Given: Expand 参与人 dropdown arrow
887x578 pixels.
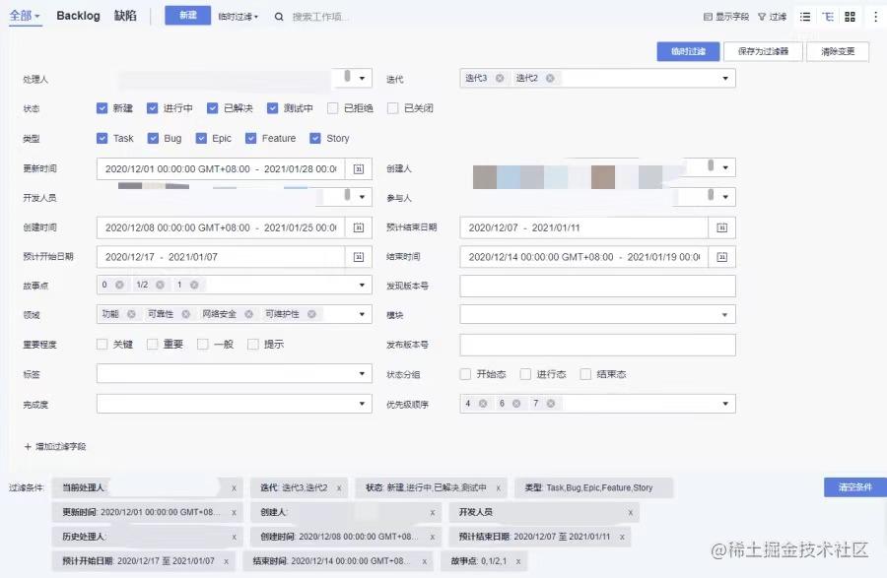Looking at the screenshot, I should click(x=725, y=197).
